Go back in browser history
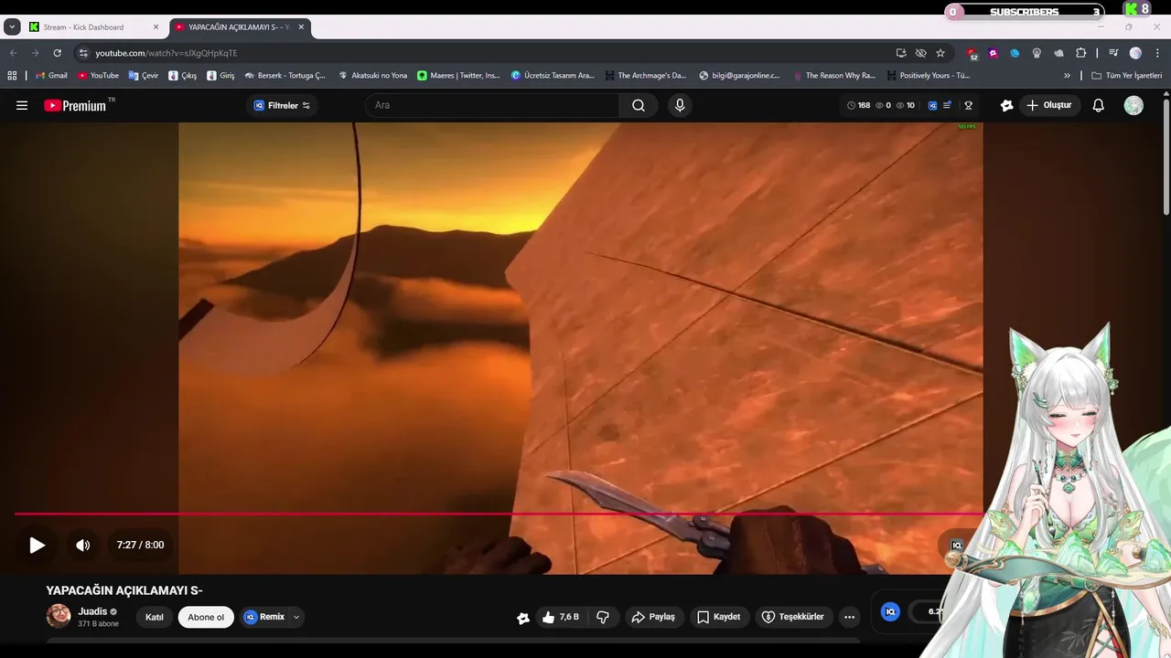This screenshot has height=658, width=1171. click(x=13, y=53)
